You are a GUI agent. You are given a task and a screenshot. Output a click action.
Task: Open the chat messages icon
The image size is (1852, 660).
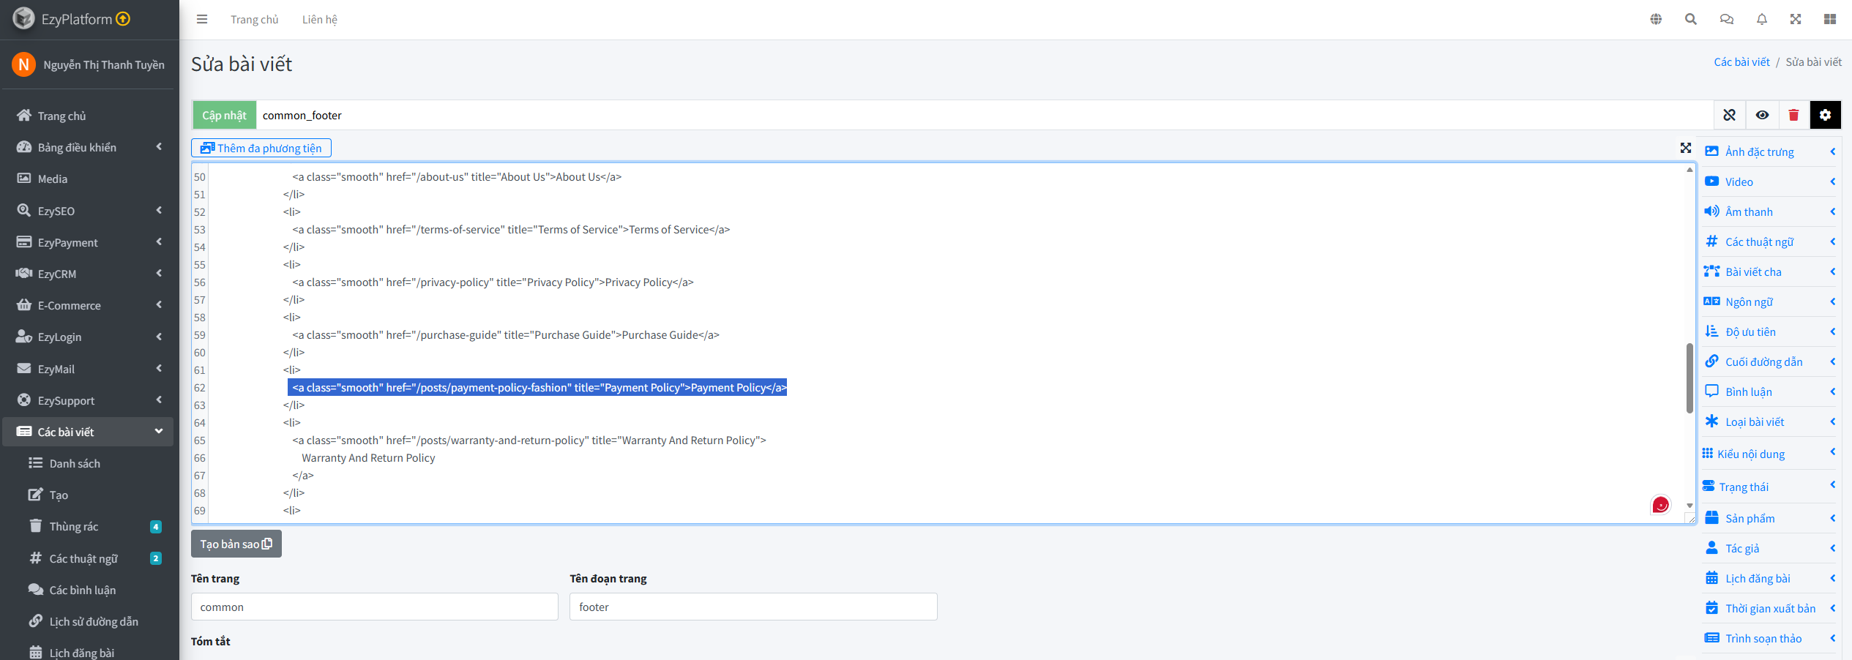(1726, 20)
